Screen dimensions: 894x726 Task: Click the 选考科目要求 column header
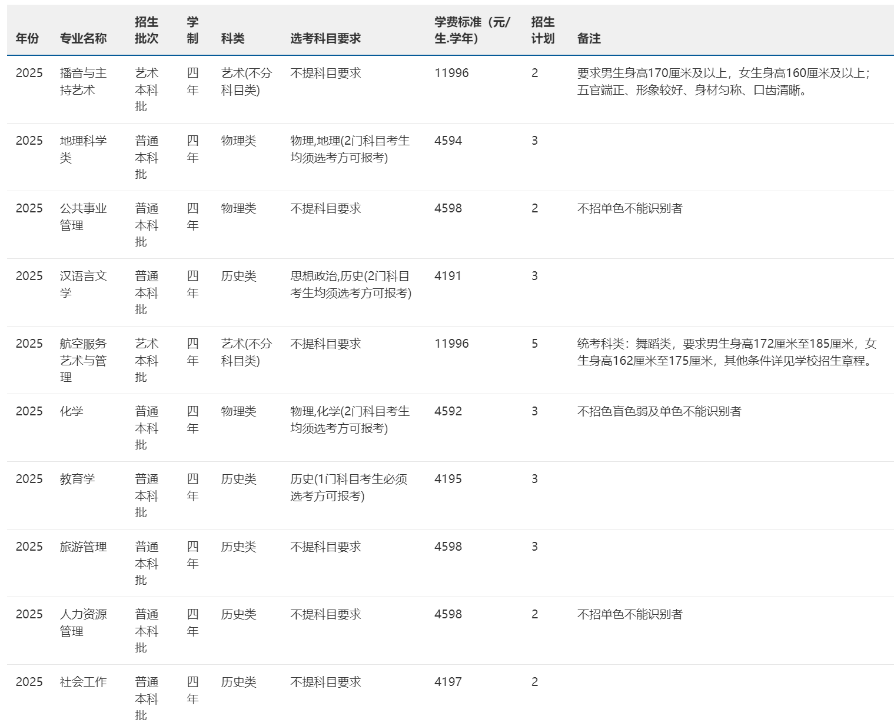click(325, 38)
